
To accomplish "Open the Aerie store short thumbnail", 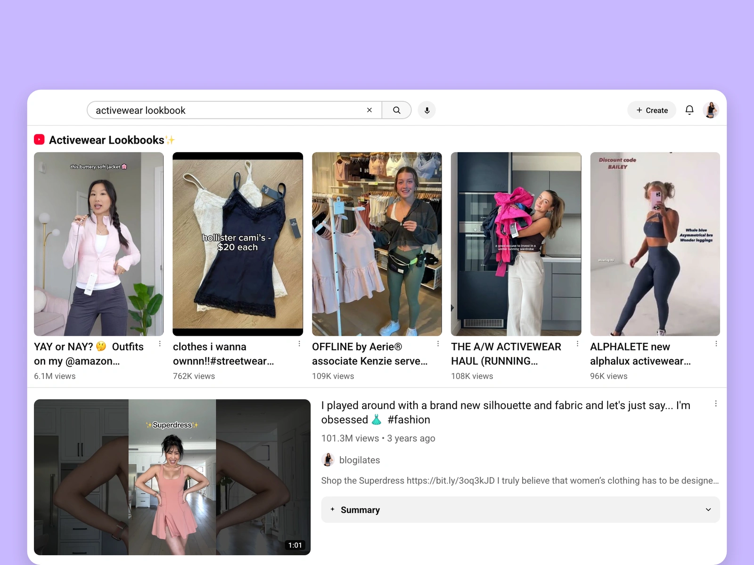I will [377, 244].
